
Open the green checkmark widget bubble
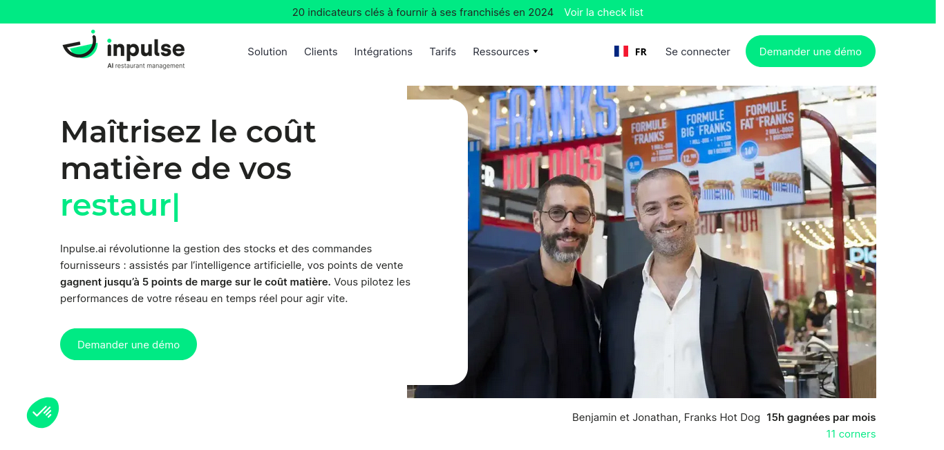click(43, 413)
